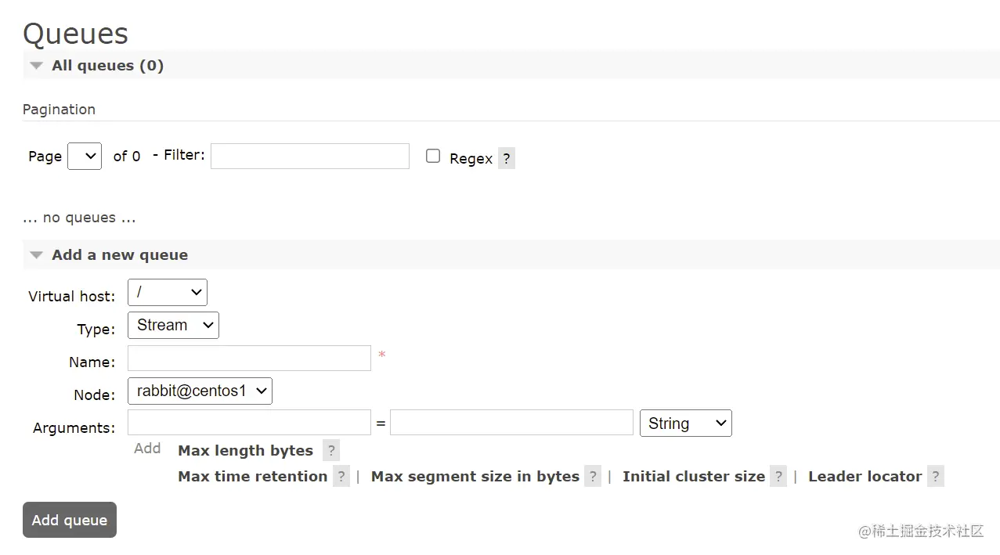Open help for Max time retention
The width and height of the screenshot is (1000, 555).
click(341, 476)
